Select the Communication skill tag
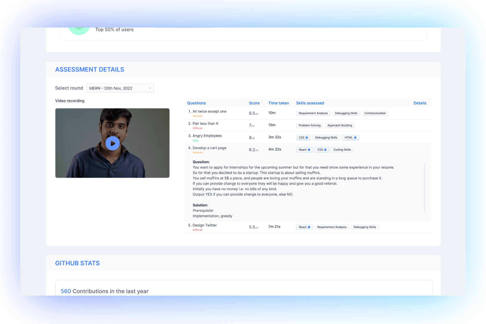This screenshot has width=486, height=324. click(x=375, y=113)
